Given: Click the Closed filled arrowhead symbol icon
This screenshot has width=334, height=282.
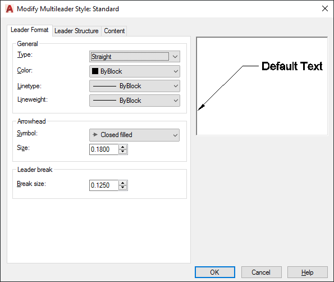Looking at the screenshot, I should (95, 134).
